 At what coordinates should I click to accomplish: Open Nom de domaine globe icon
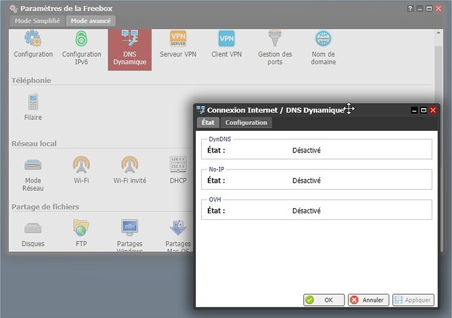pos(323,39)
